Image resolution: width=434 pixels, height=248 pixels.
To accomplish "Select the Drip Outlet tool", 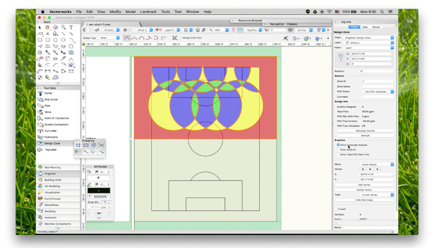I will [51, 100].
